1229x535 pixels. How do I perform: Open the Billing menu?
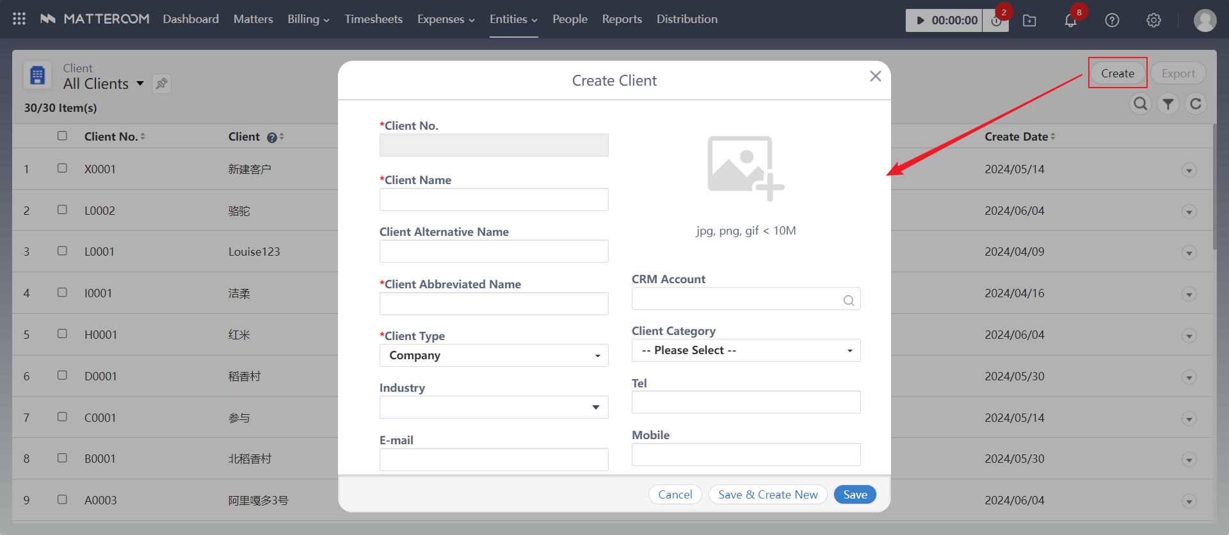click(308, 19)
